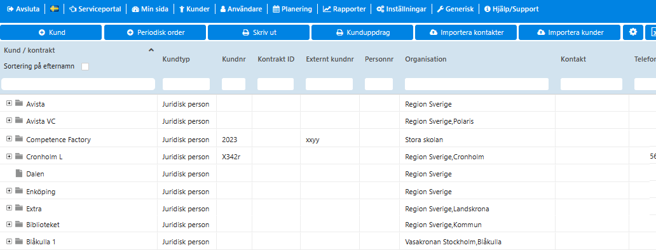Click the folder icon beside Avista VC
The height and width of the screenshot is (250, 656).
pyautogui.click(x=18, y=121)
